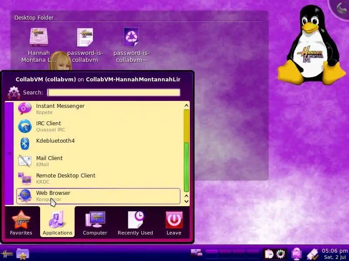Open the desktop toolbox in the corner
This screenshot has height=261, width=349.
341,8
